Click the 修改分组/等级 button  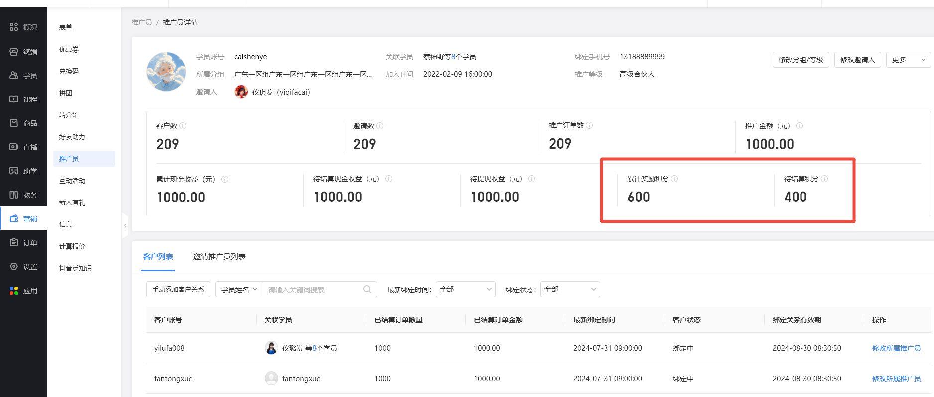pyautogui.click(x=801, y=60)
